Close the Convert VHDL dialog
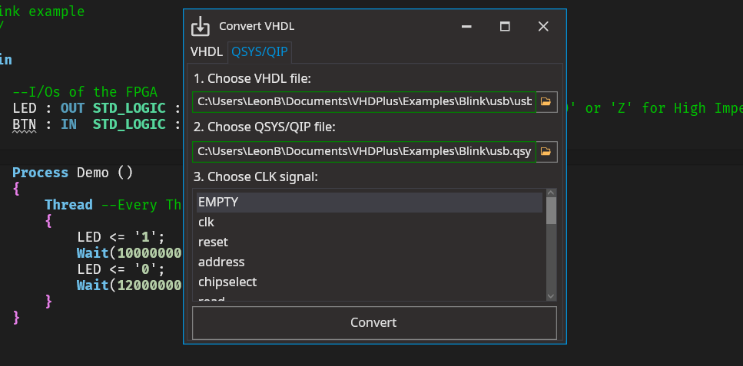743x366 pixels. coord(543,26)
